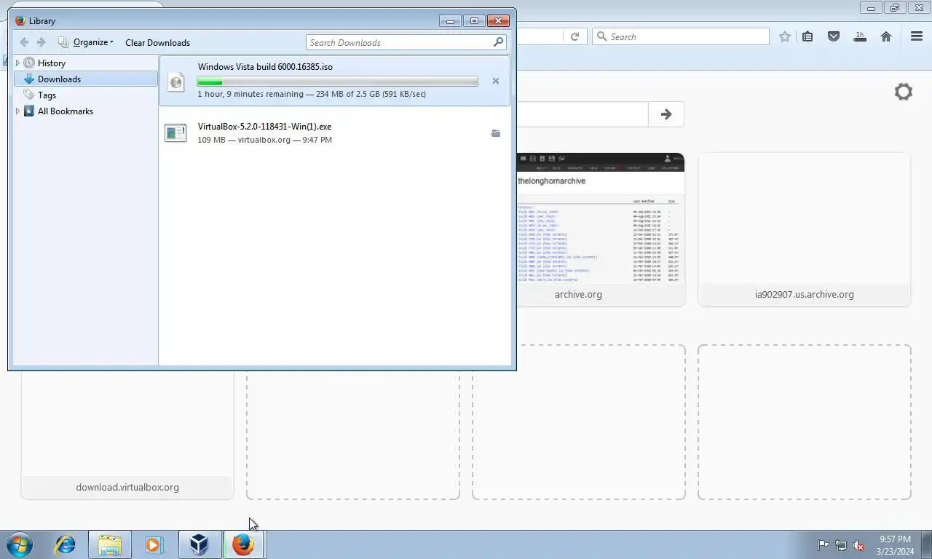Expand the All Bookmarks tree node
The width and height of the screenshot is (932, 559).
click(x=17, y=111)
